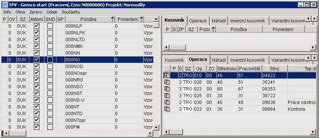This screenshot has width=319, height=138.
Task: Click the Pracoviště column header
Action: 249,69
